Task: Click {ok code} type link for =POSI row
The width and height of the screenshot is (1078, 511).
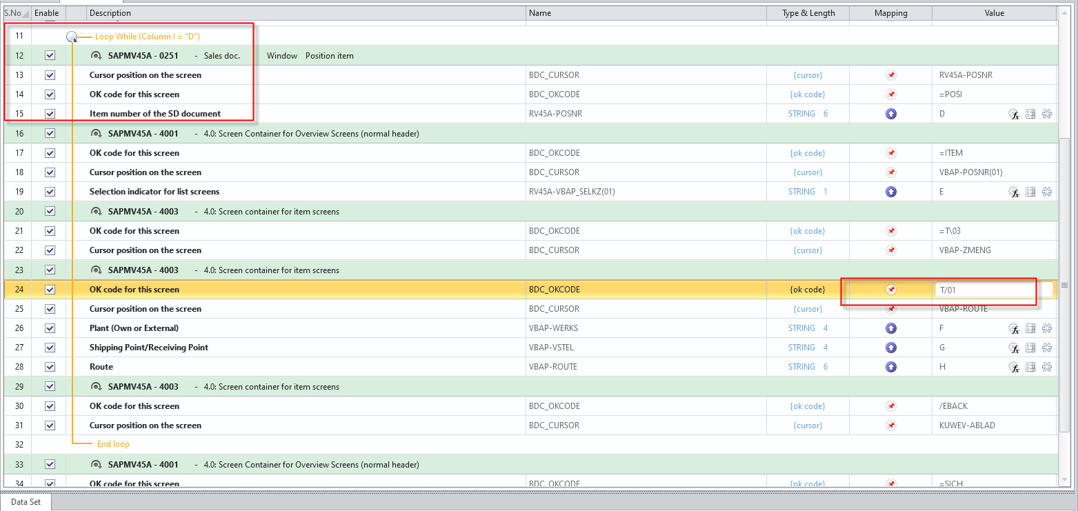Action: point(808,94)
